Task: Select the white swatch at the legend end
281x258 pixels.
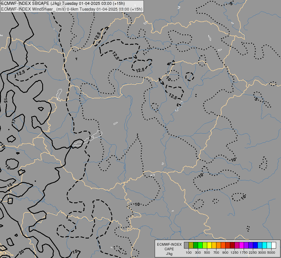Action: (274, 245)
